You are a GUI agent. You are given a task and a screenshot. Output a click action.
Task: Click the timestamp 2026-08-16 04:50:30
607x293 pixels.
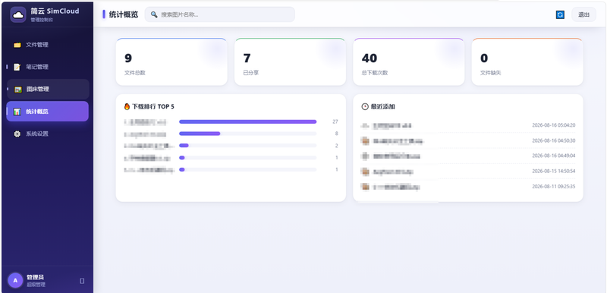554,140
